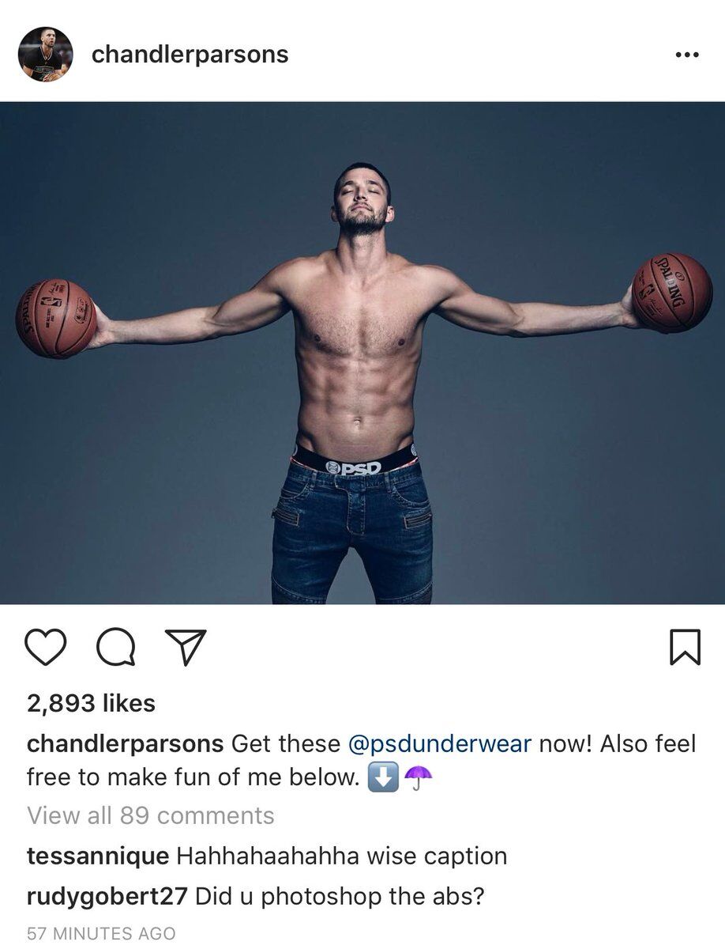Save post with bookmark icon
Screen dimensions: 725x949
click(x=685, y=647)
